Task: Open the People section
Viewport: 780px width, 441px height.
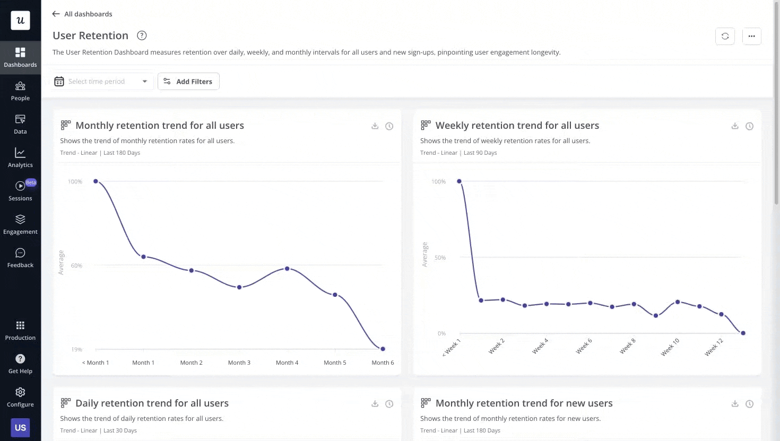Action: click(20, 90)
